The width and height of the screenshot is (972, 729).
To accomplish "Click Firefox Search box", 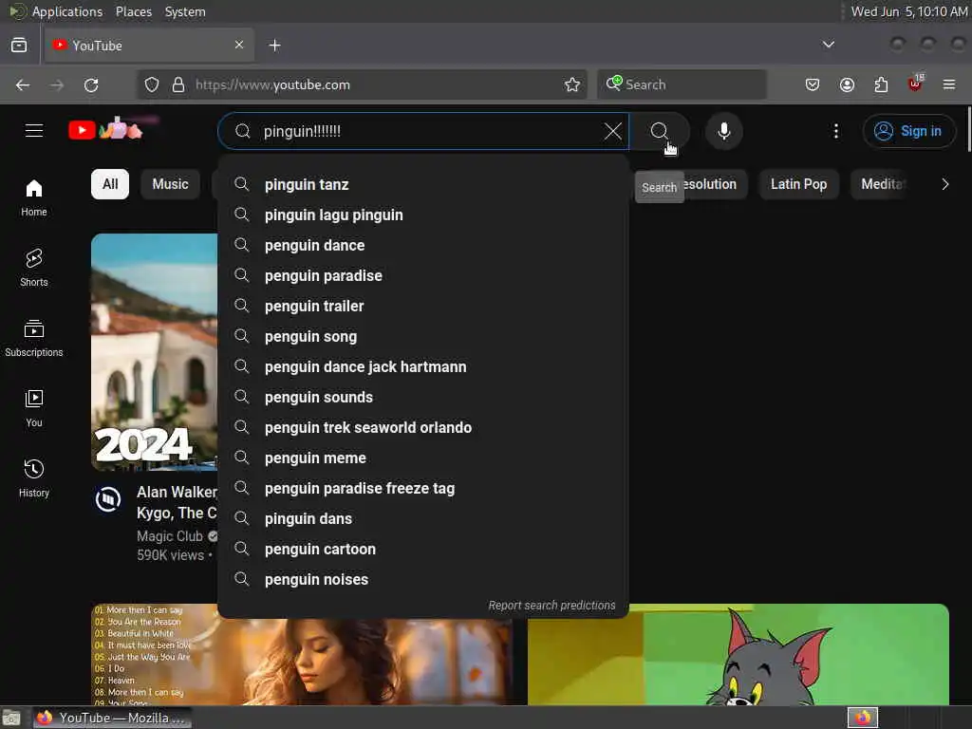I will click(682, 84).
